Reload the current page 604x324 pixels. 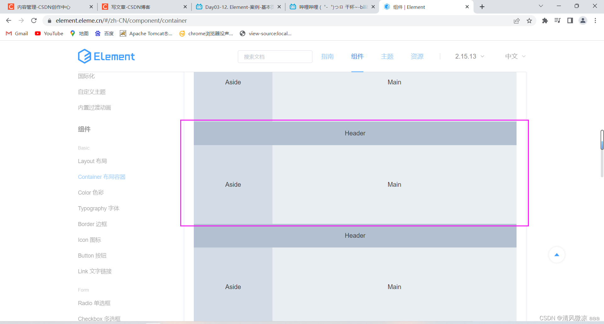click(34, 20)
